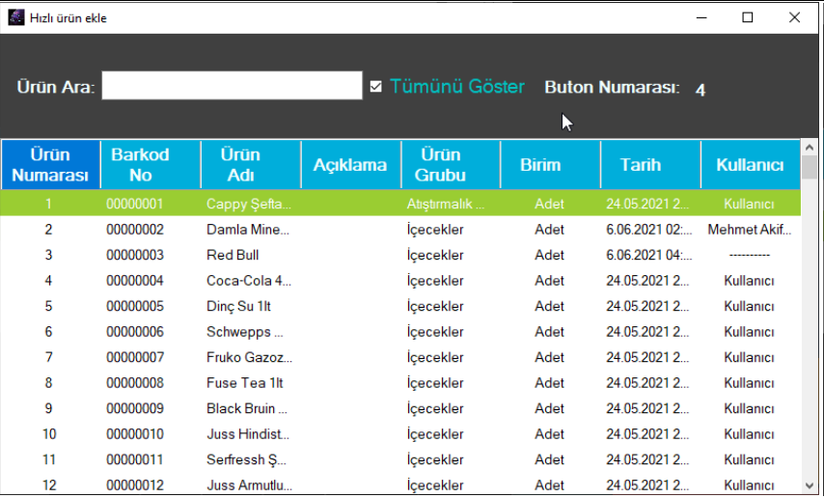The image size is (824, 498).
Task: Click product number 10 cell
Action: [x=50, y=434]
